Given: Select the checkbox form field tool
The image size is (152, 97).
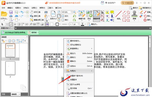Looking at the screenshot, I should coord(11,24).
